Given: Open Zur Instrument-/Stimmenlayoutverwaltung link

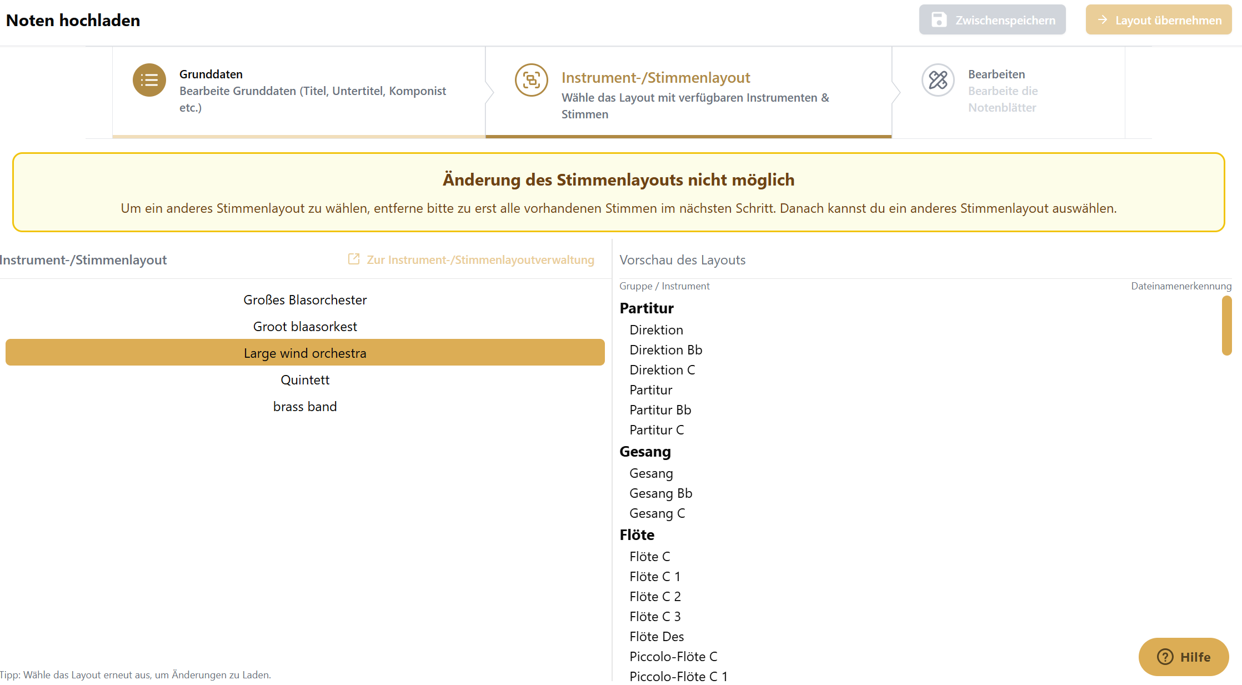Looking at the screenshot, I should 480,260.
